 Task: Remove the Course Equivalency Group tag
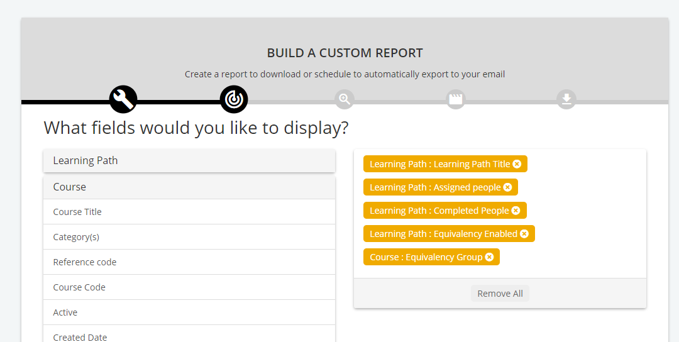click(x=489, y=257)
